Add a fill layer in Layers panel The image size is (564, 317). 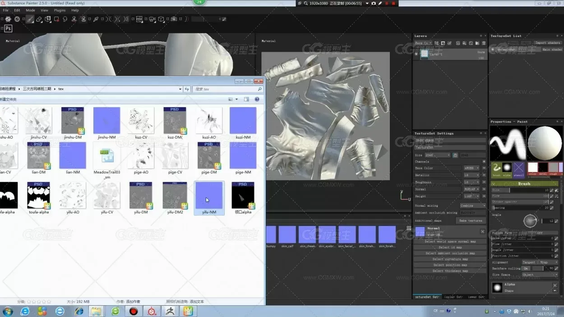464,43
